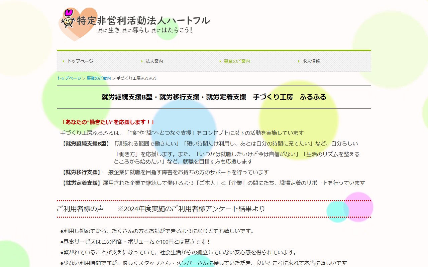Select the 事業のご案内 menu item
Viewport: 428px width, 267px height.
click(x=237, y=61)
